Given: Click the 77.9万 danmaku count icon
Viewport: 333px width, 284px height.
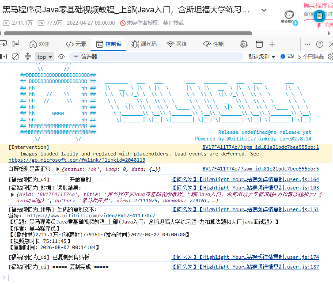Looking at the screenshot, I should (x=41, y=23).
